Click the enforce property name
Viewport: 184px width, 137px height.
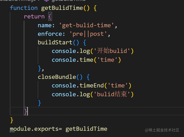tap(50, 34)
